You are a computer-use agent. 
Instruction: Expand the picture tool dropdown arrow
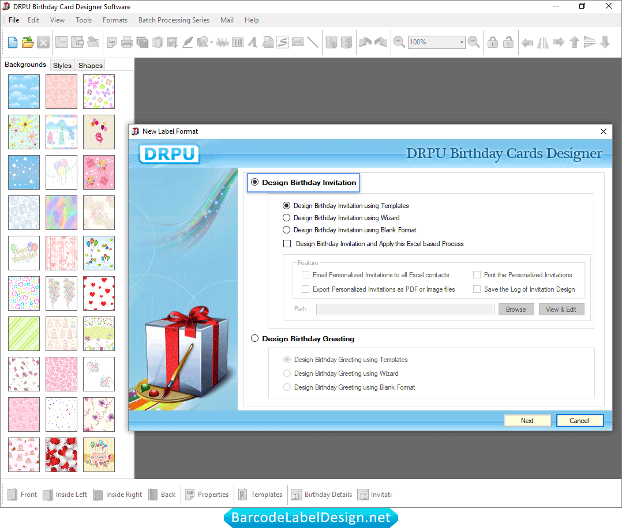[x=211, y=43]
